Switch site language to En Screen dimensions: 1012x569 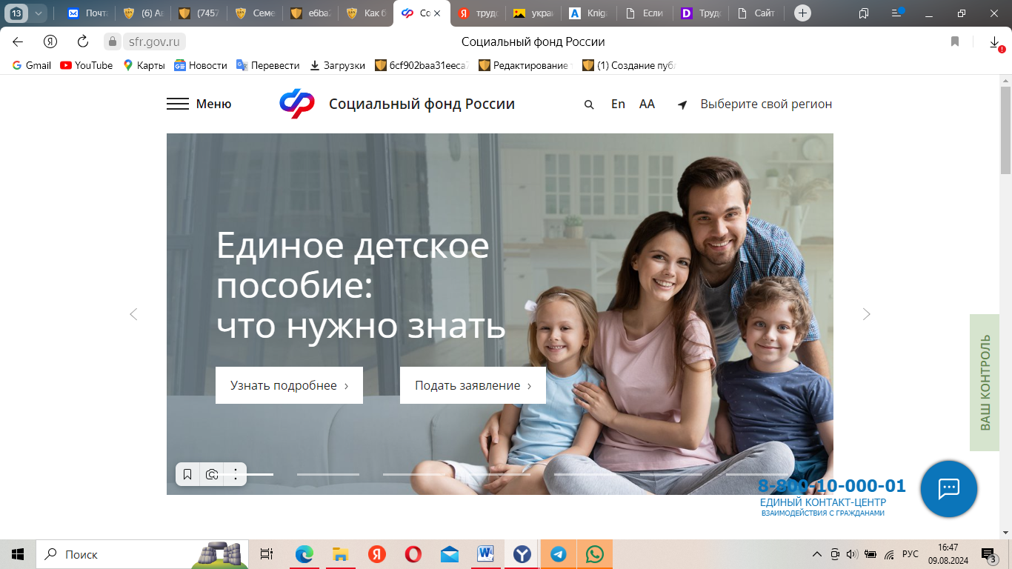click(618, 104)
